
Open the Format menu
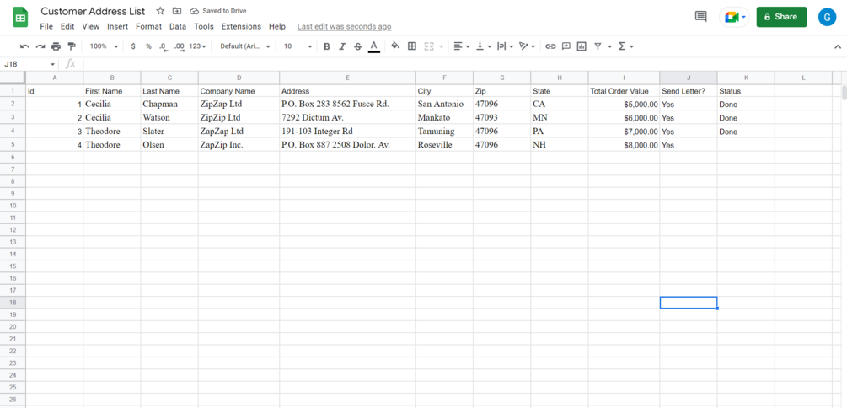point(148,26)
